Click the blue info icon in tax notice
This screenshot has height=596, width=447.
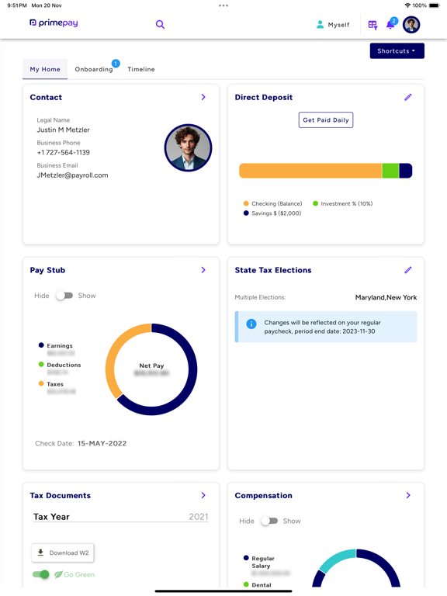(251, 324)
